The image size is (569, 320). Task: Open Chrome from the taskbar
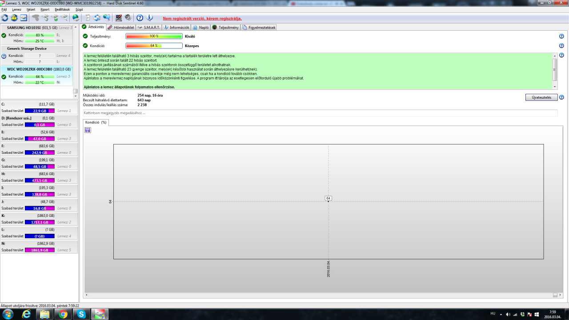coord(63,314)
